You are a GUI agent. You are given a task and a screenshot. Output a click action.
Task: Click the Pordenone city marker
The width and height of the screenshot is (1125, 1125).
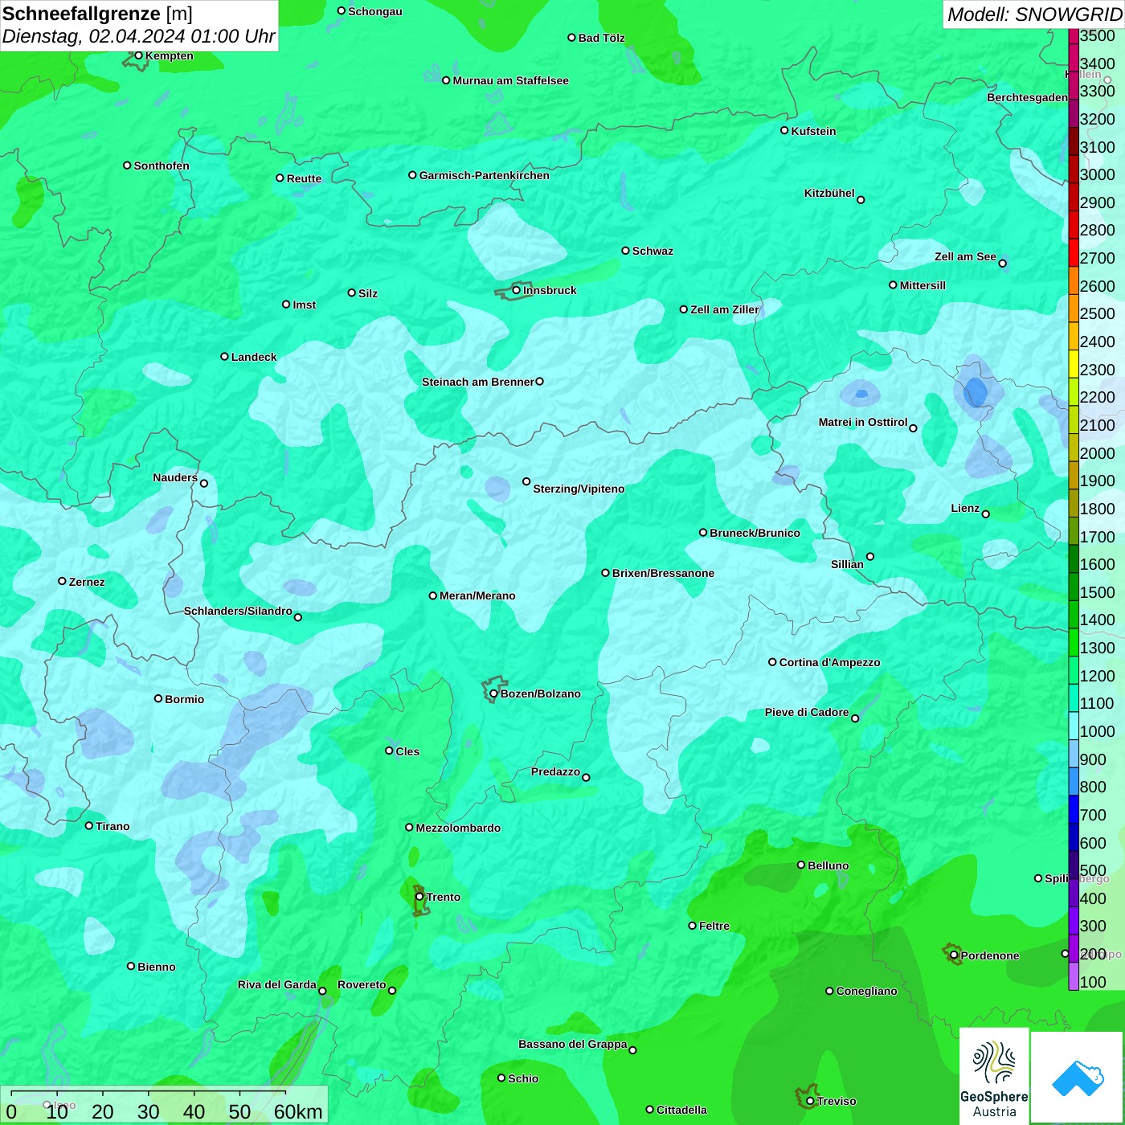[954, 955]
